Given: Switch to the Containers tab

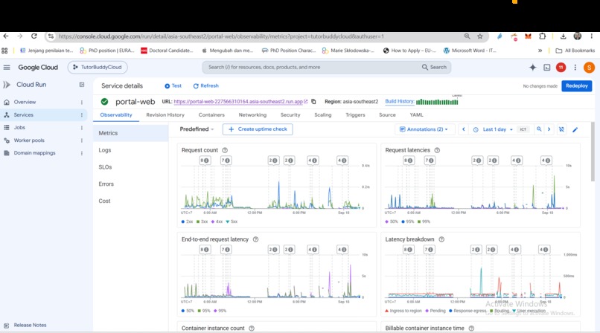Looking at the screenshot, I should [211, 115].
